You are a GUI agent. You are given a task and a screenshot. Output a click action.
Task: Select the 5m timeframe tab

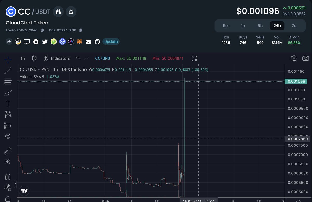tap(226, 26)
